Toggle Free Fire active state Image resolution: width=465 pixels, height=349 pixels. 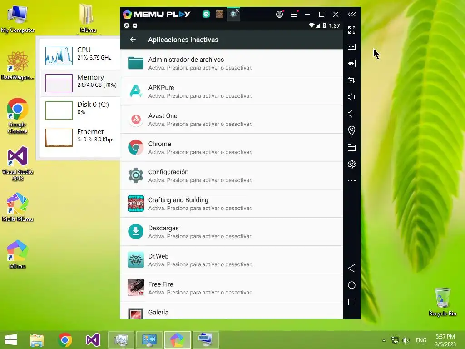tap(231, 288)
